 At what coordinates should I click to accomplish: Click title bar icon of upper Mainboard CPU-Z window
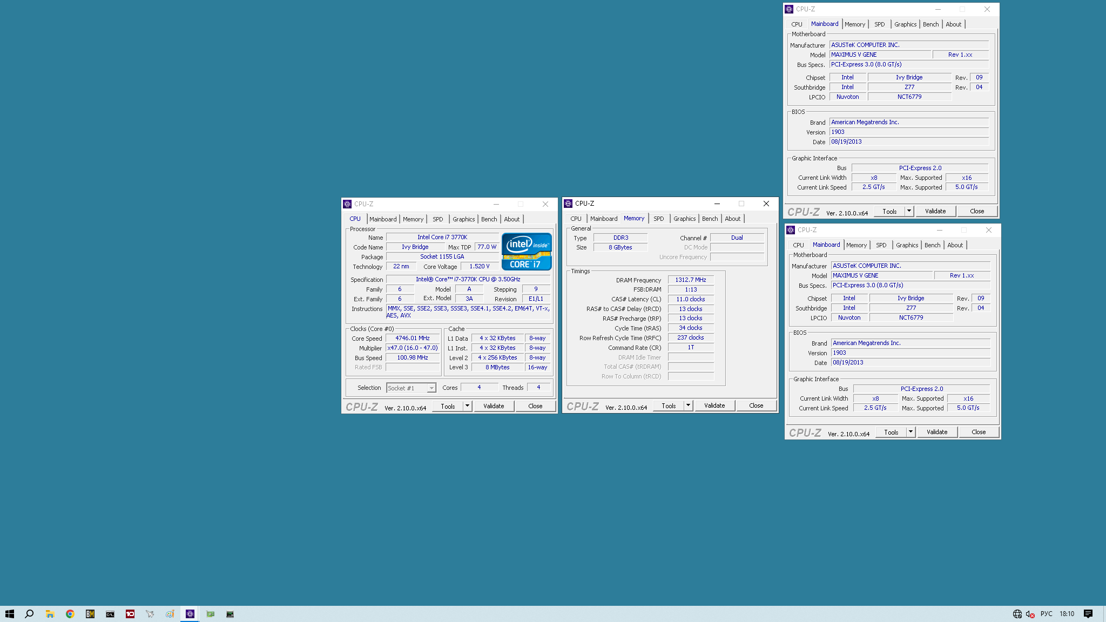[x=789, y=9]
